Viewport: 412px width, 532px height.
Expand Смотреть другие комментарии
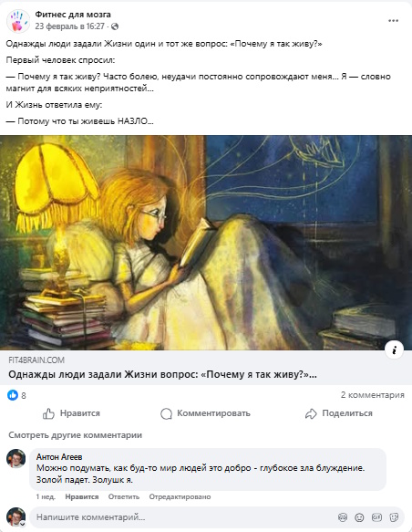point(76,435)
